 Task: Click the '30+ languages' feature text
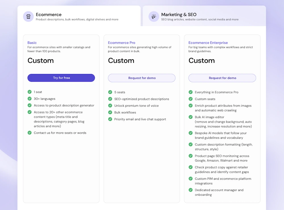(45, 99)
